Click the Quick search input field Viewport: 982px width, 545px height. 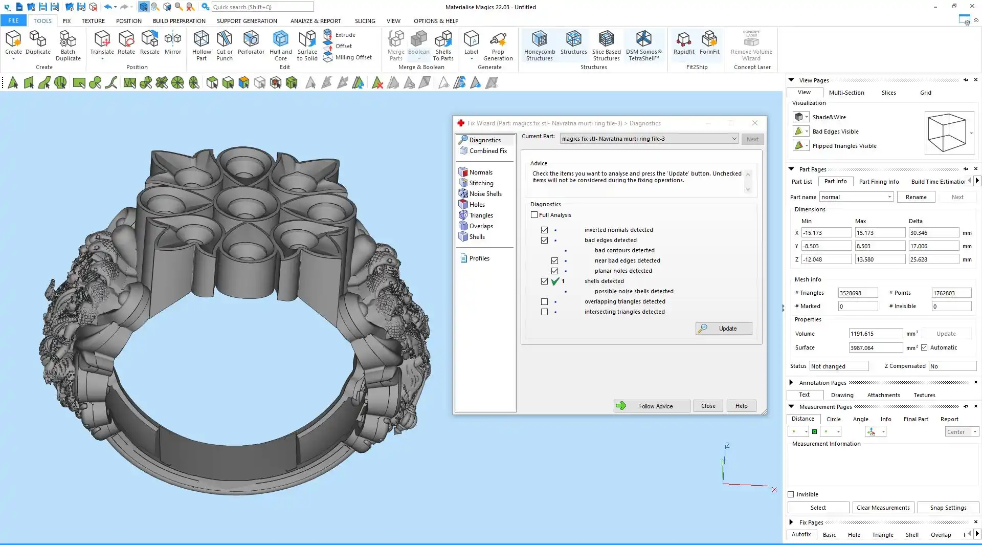262,7
